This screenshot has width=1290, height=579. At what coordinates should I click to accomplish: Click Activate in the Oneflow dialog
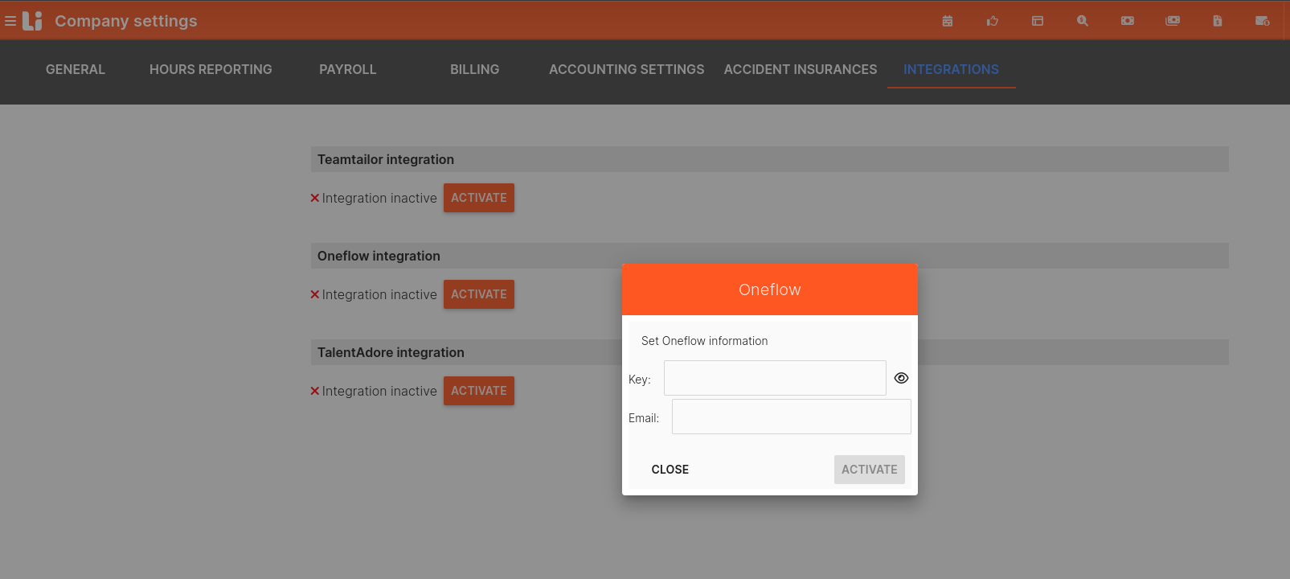870,470
